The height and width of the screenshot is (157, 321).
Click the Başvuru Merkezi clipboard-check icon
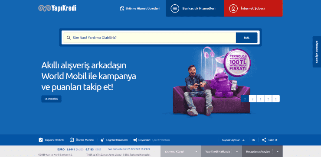41,140
